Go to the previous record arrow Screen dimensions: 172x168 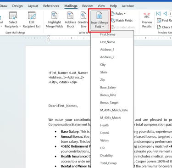[165, 14]
